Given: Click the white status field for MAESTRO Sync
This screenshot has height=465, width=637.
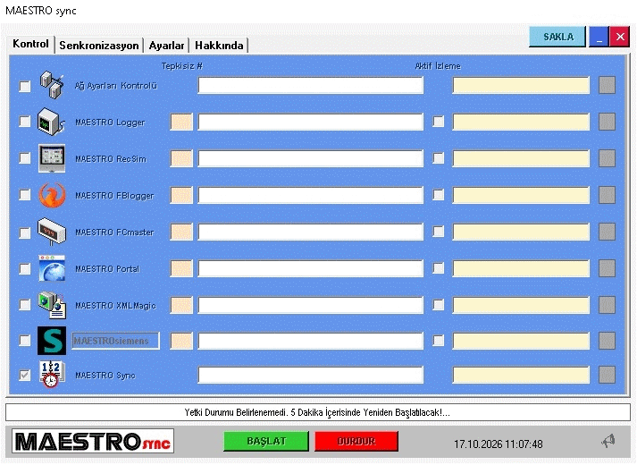Looking at the screenshot, I should tap(311, 375).
